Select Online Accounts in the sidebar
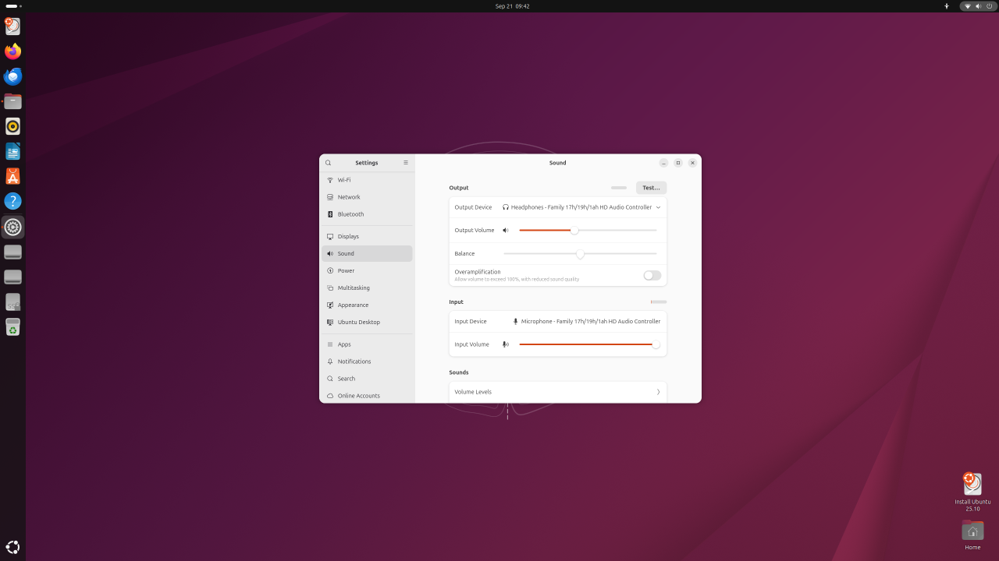Screen dimensions: 999x561 (x=367, y=396)
